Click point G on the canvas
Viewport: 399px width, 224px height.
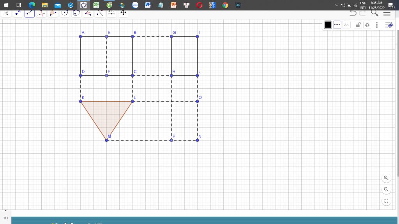point(171,37)
